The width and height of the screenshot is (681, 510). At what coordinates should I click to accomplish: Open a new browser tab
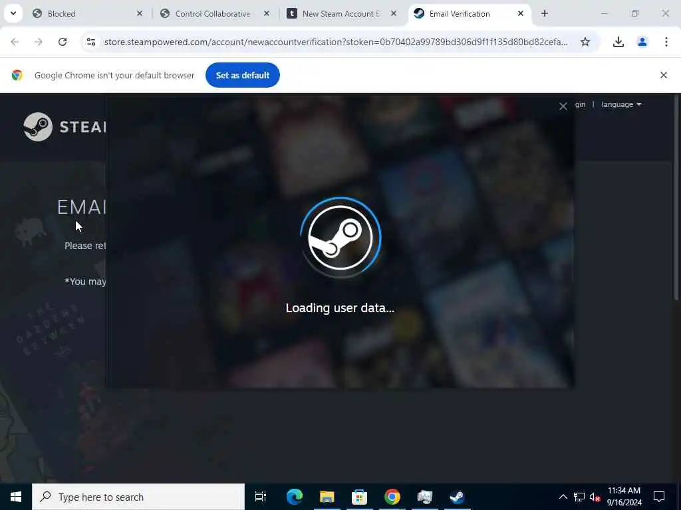[544, 13]
